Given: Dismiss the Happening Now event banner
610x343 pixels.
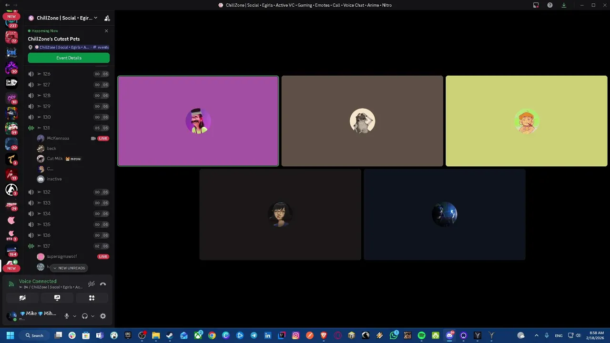Looking at the screenshot, I should [106, 31].
